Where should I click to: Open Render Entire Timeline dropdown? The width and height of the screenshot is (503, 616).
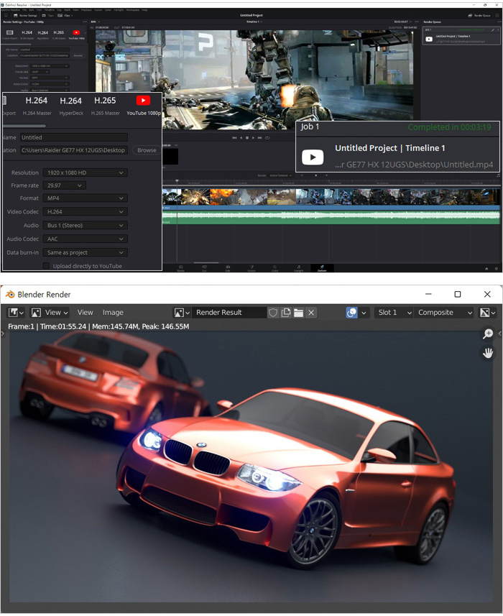pyautogui.click(x=280, y=175)
